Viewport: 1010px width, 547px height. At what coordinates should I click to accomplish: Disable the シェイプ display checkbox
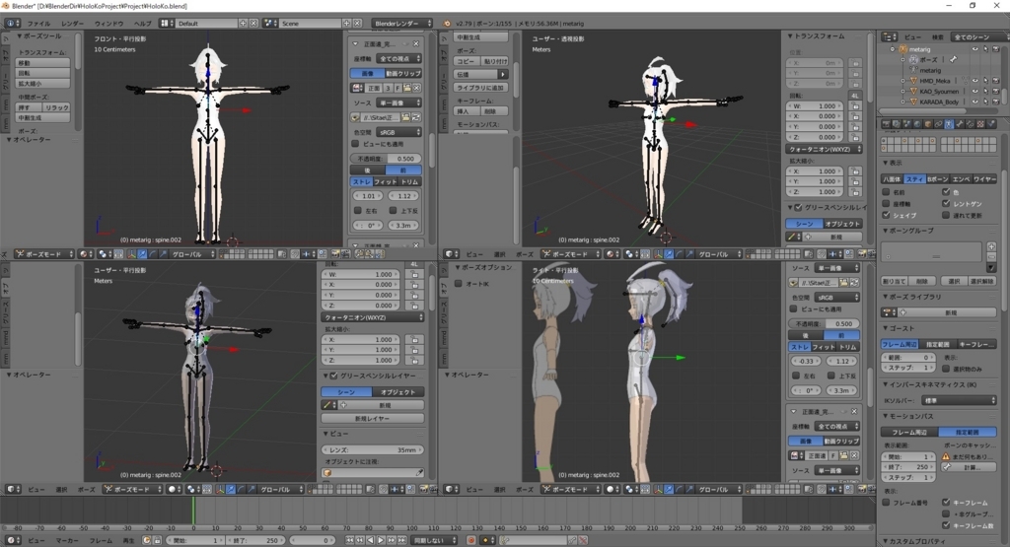887,215
